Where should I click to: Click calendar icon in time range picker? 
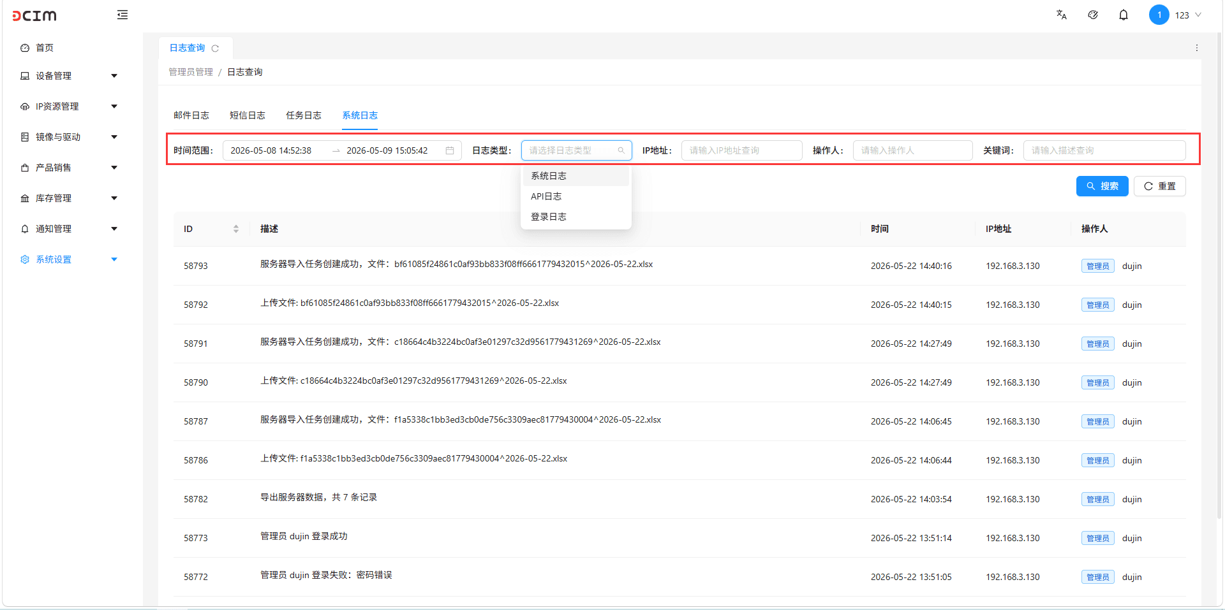coord(450,150)
